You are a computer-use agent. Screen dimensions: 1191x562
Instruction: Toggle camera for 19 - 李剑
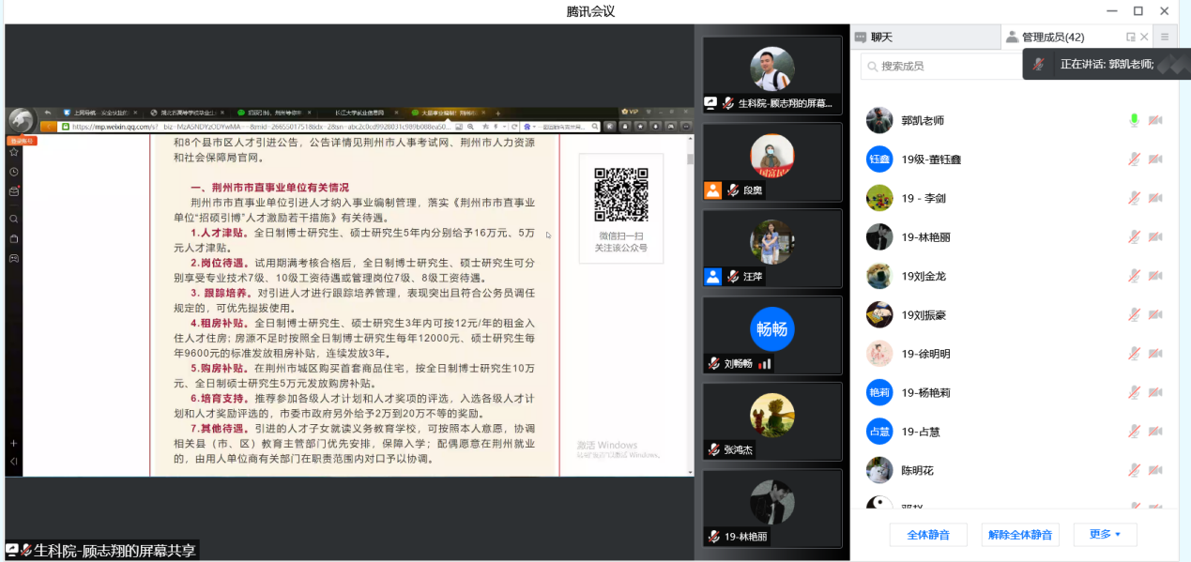coord(1155,198)
